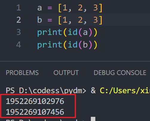Place cursor in 'a = [1, 2, 3]' line

point(70,8)
